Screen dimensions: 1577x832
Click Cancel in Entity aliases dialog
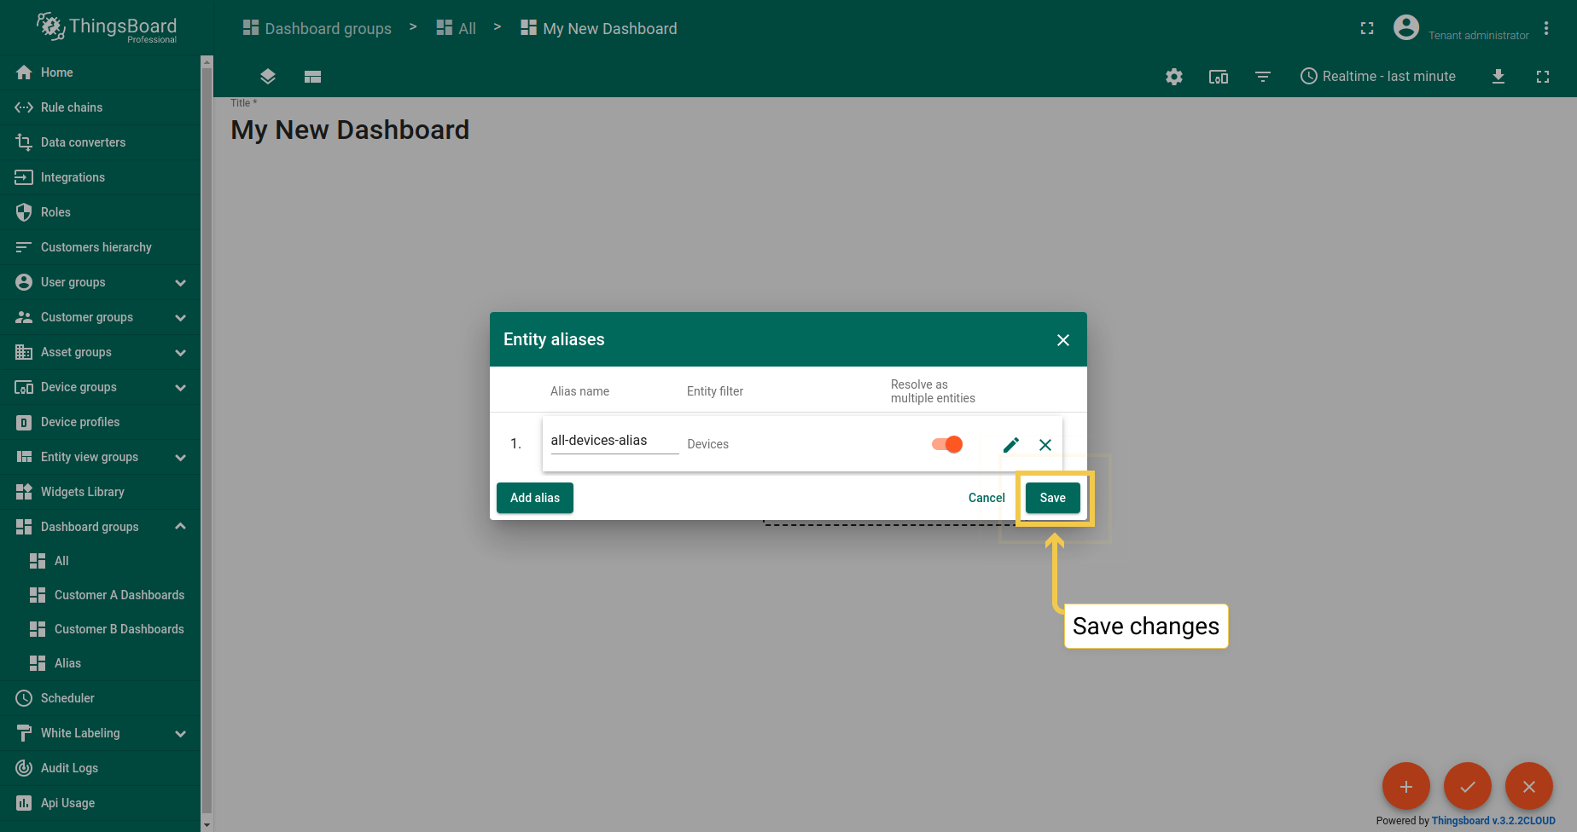986,498
